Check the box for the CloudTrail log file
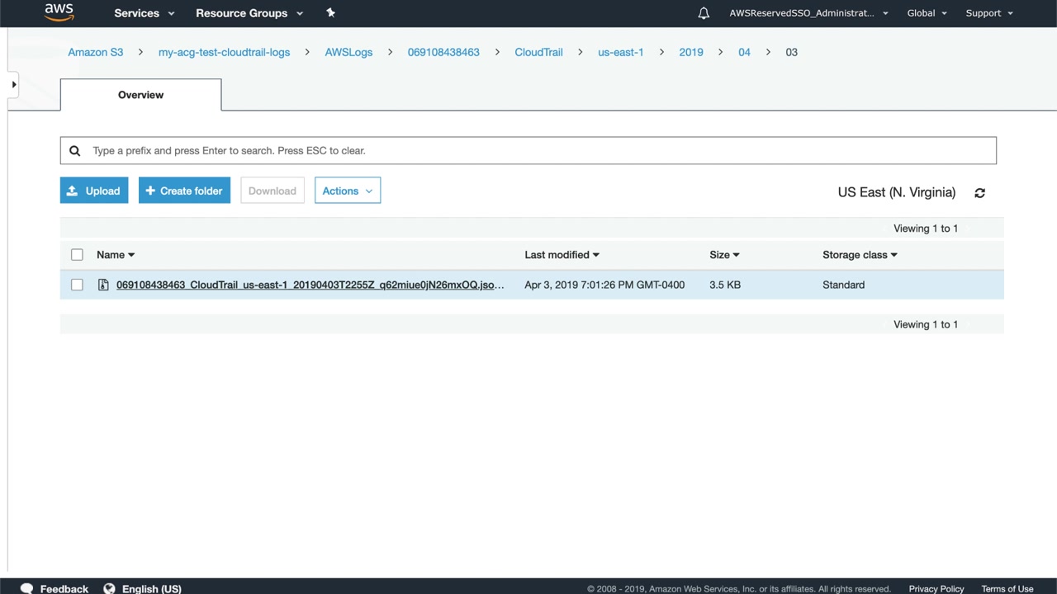This screenshot has height=594, width=1057. coord(77,285)
